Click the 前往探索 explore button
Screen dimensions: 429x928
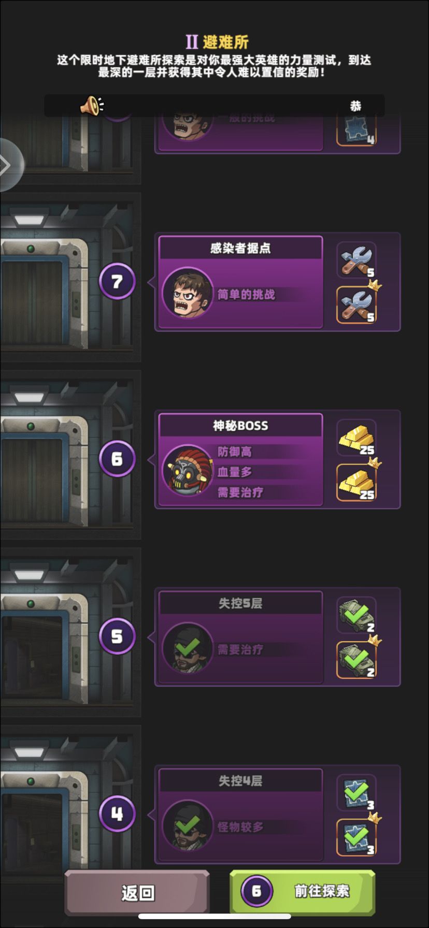(303, 891)
